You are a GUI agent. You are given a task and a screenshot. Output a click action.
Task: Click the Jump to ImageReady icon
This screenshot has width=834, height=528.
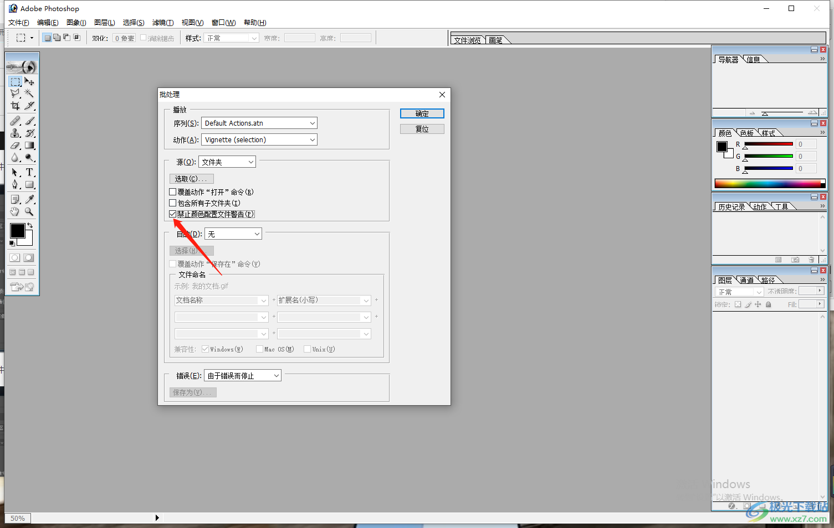22,287
